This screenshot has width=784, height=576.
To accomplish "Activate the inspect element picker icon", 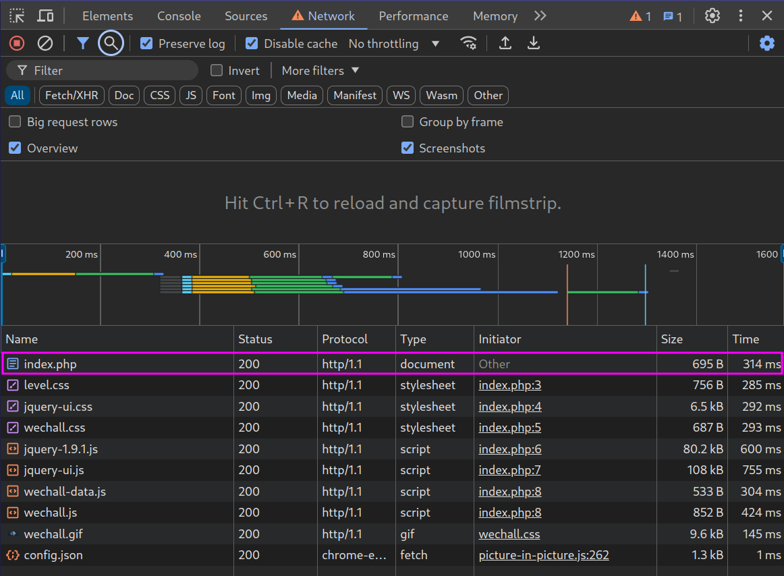I will pyautogui.click(x=17, y=16).
